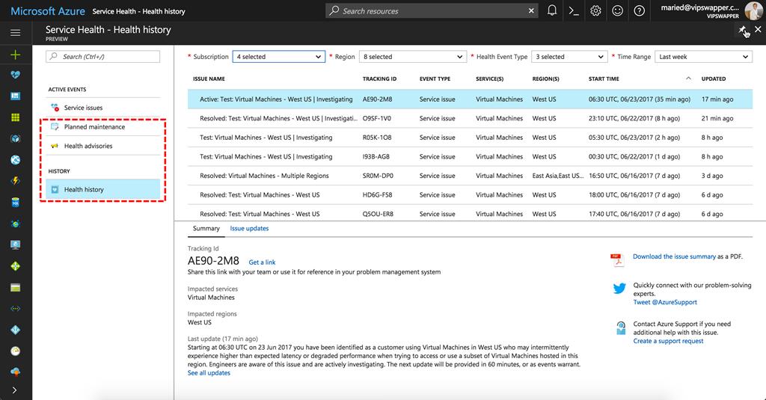Open the cloud Advisor sidebar icon
This screenshot has height=400, width=766.
point(15,372)
